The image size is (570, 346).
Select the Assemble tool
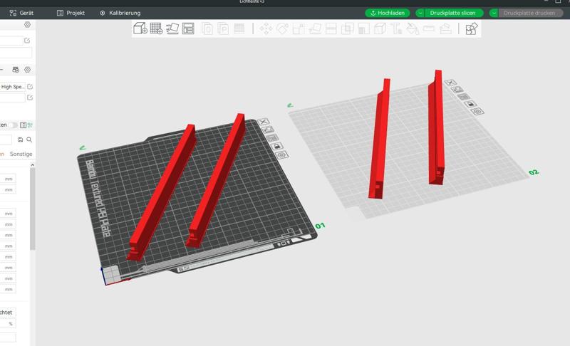[x=446, y=28]
